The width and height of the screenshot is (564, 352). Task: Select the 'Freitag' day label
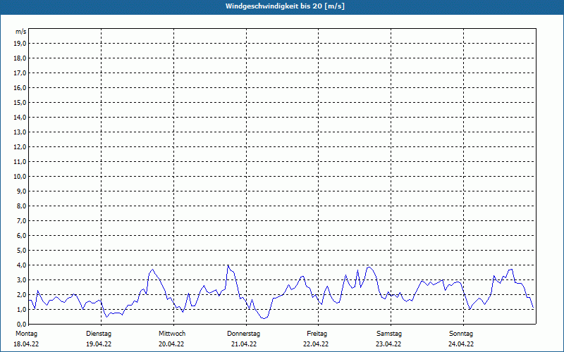(x=317, y=333)
